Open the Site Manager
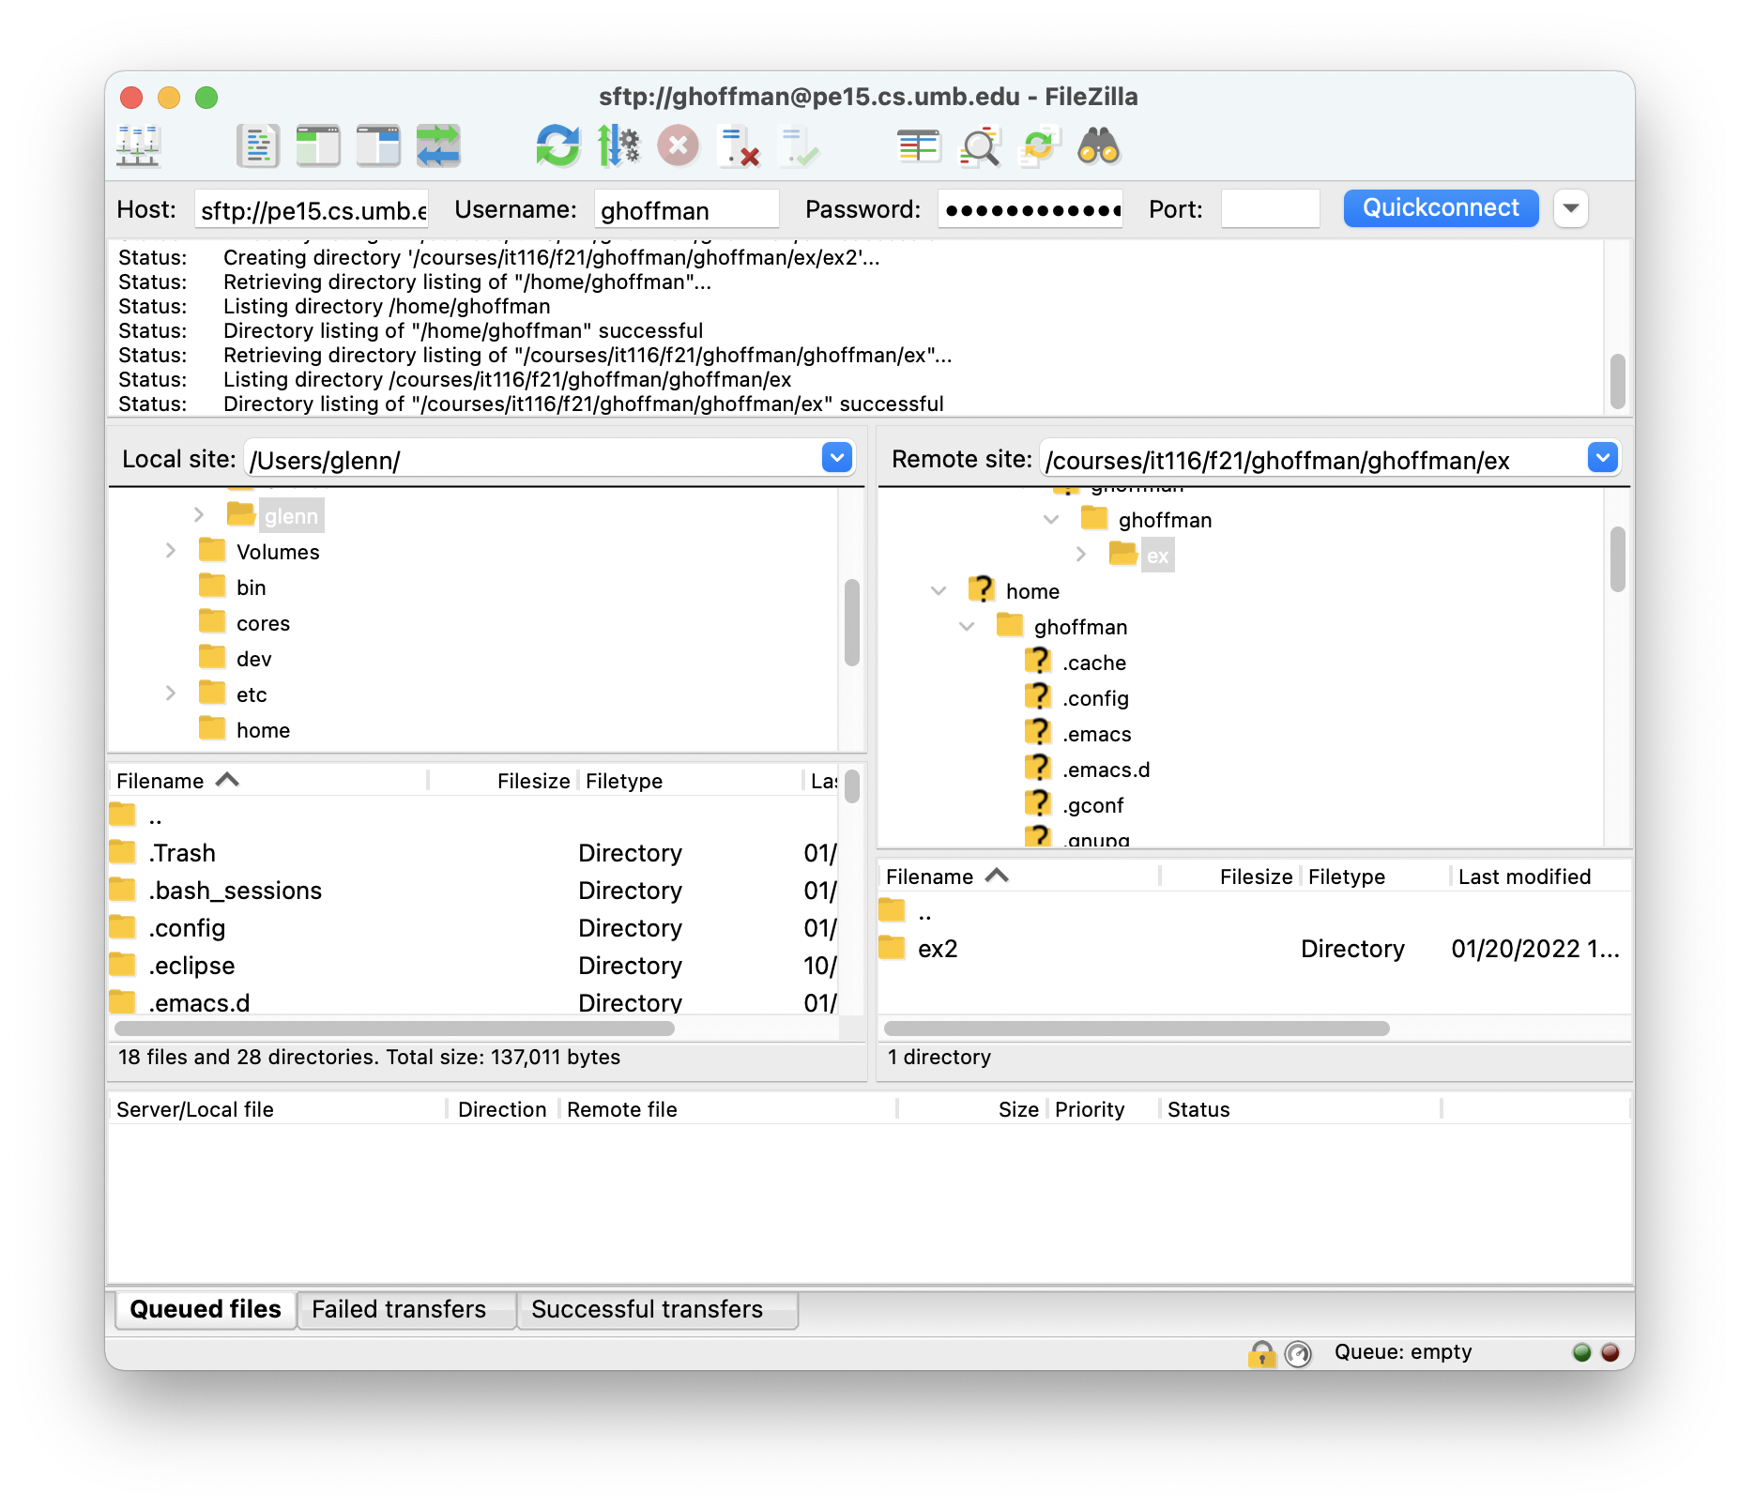The width and height of the screenshot is (1740, 1509). pyautogui.click(x=138, y=146)
